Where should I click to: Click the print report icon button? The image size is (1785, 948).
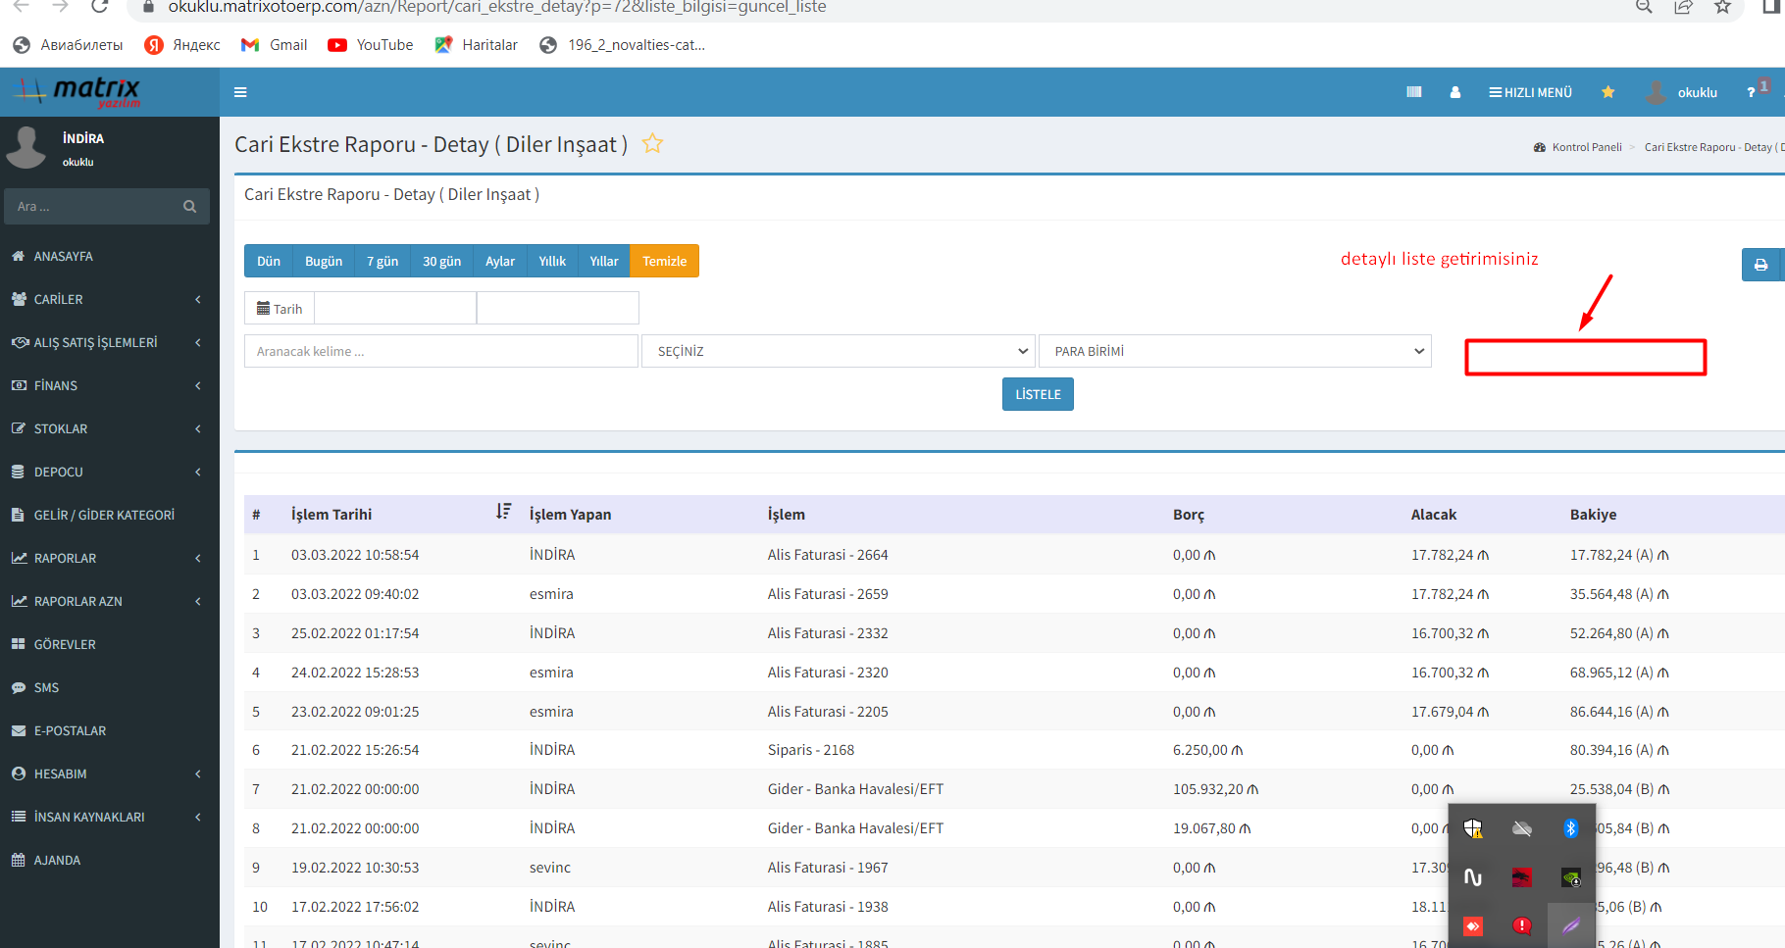(x=1760, y=265)
